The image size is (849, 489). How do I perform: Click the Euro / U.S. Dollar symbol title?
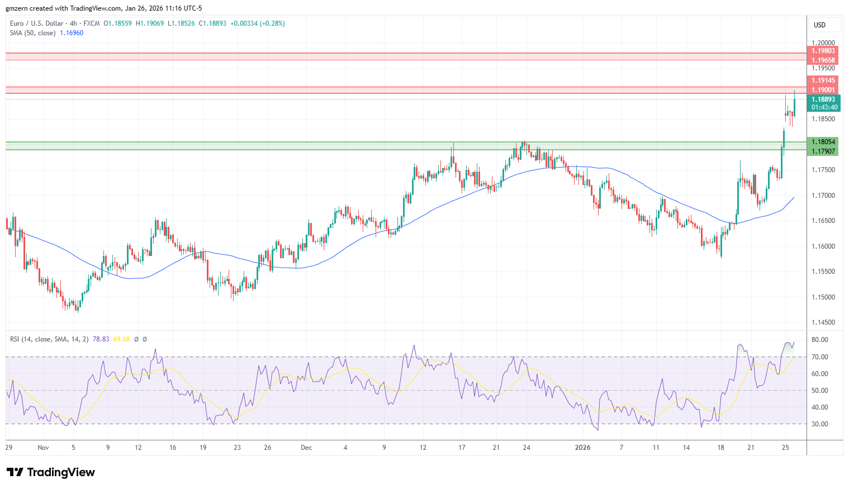[x=36, y=23]
